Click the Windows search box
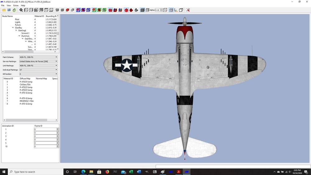The image size is (311, 175). (36, 172)
